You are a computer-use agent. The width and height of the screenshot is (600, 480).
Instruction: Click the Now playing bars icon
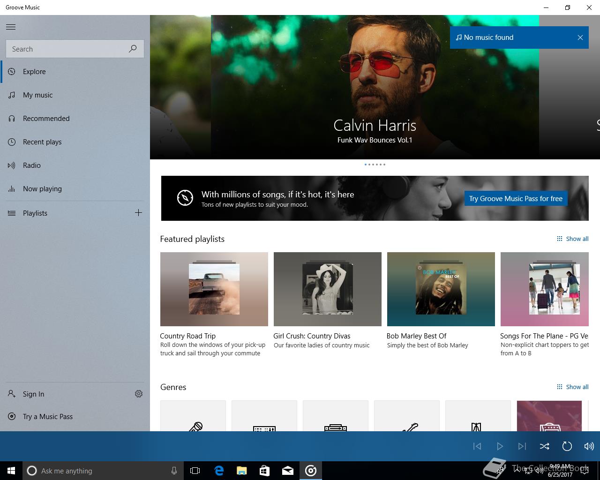[x=12, y=189]
